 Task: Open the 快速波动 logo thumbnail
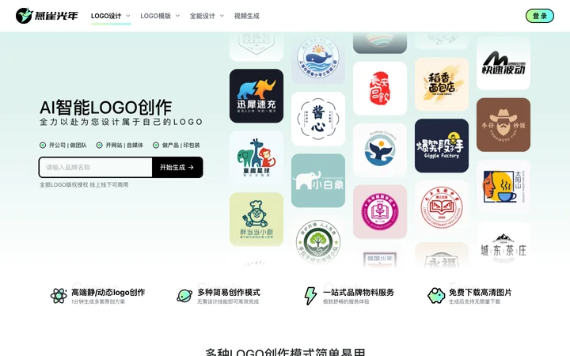[503, 63]
